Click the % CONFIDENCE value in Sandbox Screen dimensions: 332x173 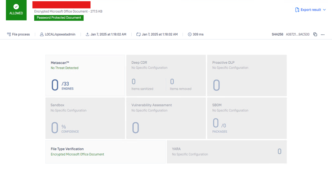click(x=70, y=128)
